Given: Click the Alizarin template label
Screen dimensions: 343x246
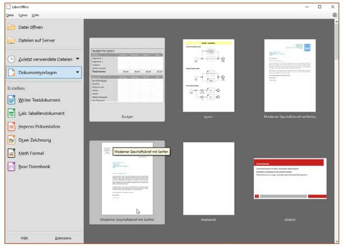Looking at the screenshot, I should point(290,220).
